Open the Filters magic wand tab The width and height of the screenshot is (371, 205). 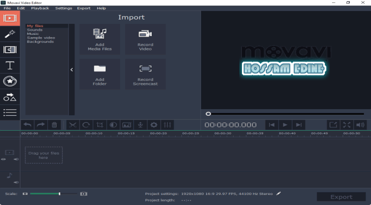[x=10, y=34]
